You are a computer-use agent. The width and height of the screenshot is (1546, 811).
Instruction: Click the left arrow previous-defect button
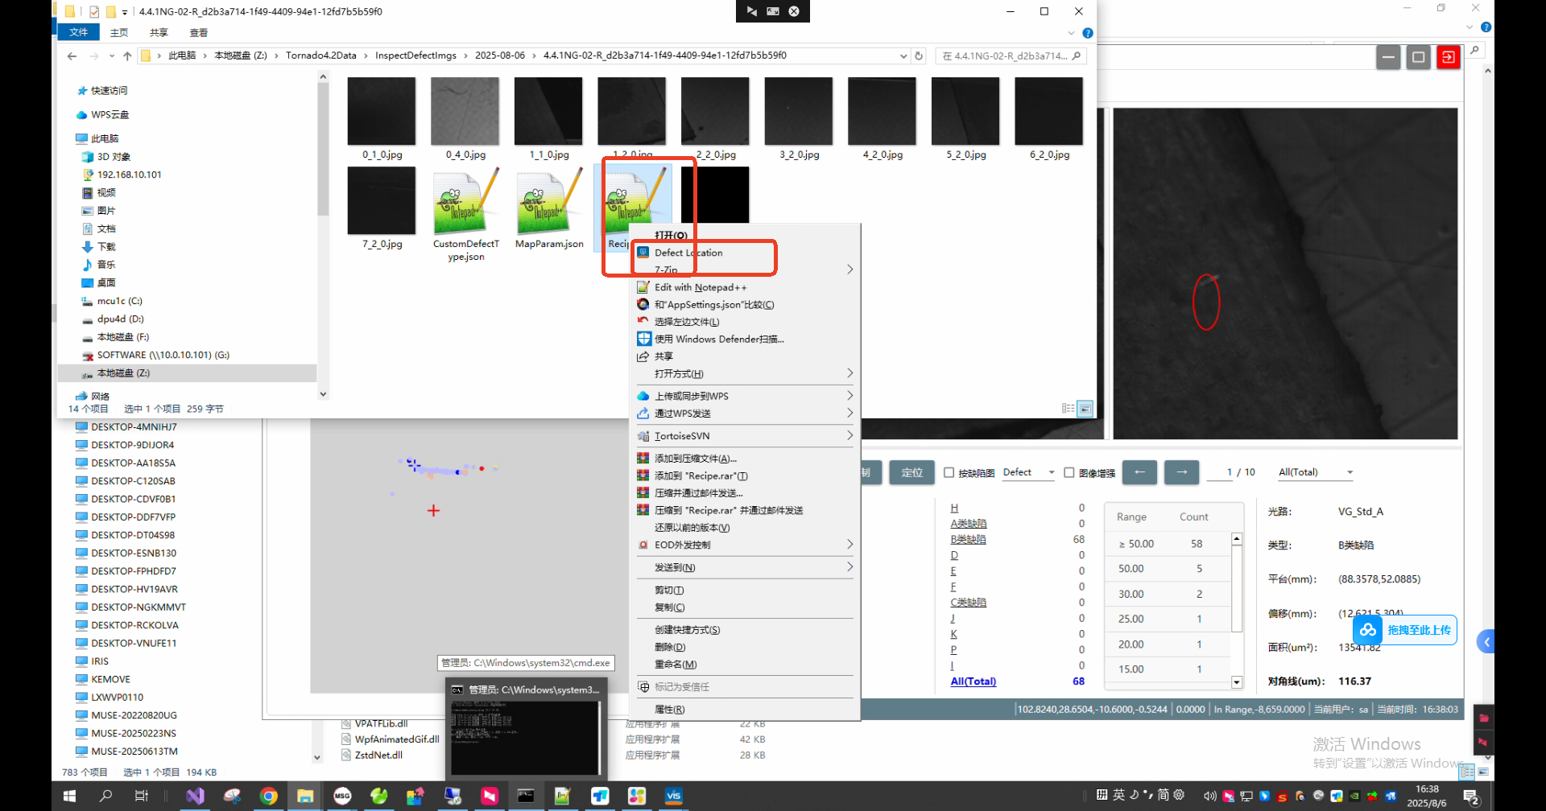tap(1139, 472)
